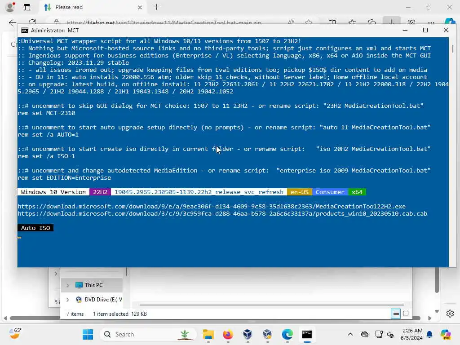Click the MCT console window title bar icon

[25, 31]
